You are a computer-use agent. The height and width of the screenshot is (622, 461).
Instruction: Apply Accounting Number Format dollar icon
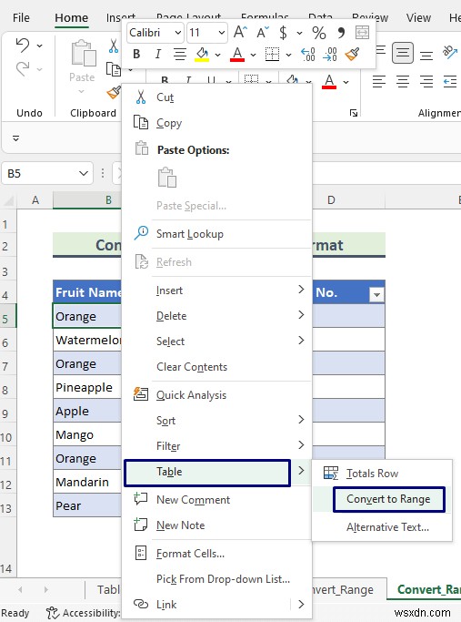click(283, 32)
